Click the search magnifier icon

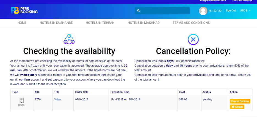138,11
